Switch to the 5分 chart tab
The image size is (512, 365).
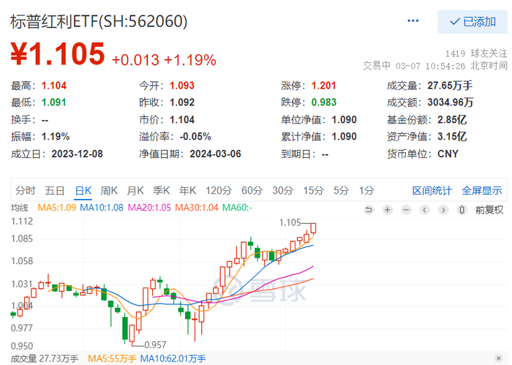(341, 190)
